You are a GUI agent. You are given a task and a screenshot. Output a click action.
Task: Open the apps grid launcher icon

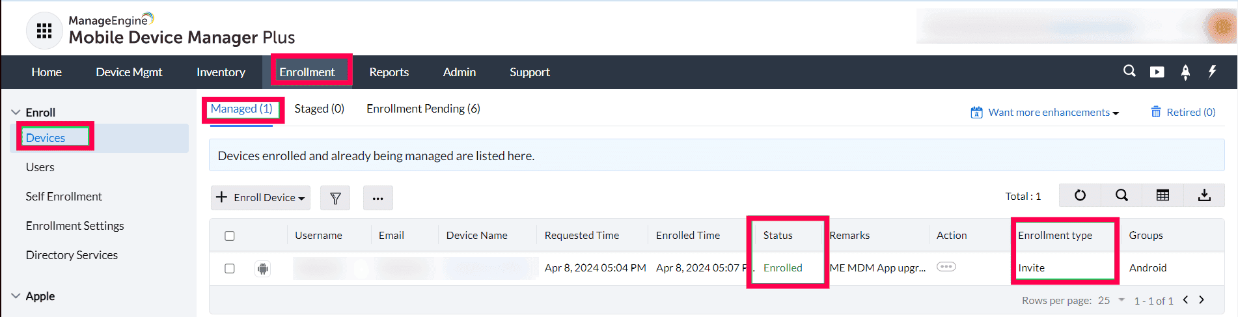[44, 31]
